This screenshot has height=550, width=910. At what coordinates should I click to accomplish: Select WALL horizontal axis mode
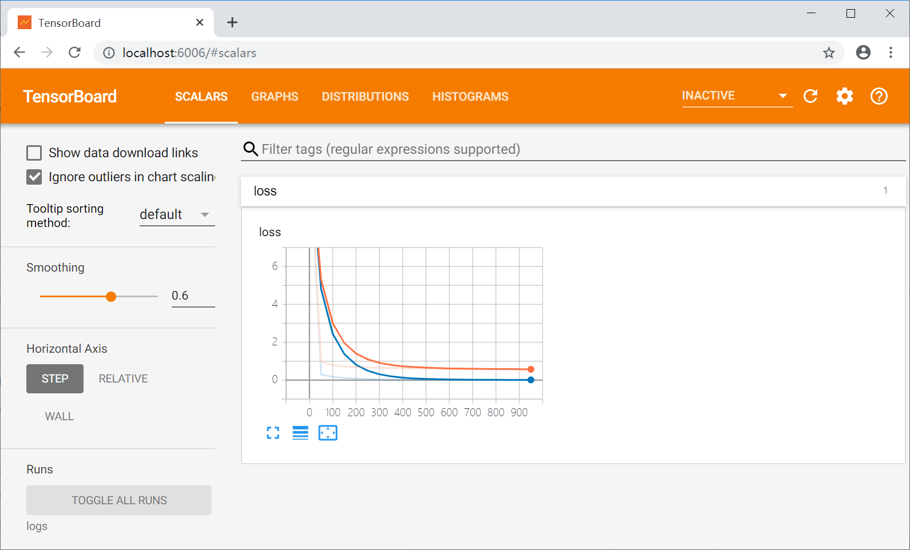point(60,416)
